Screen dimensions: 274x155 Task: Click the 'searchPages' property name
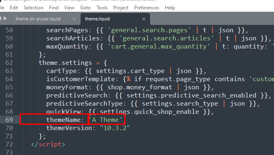click(67, 30)
